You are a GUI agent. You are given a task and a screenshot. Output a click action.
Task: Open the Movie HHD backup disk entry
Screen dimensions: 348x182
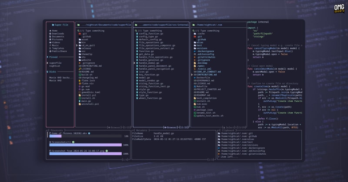(x=61, y=77)
